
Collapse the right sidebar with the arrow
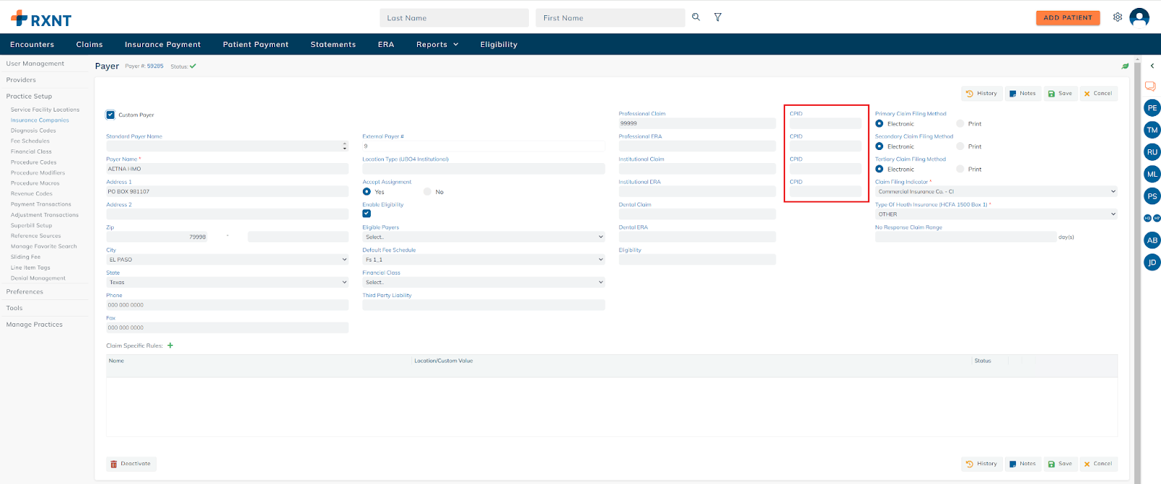pos(1152,66)
